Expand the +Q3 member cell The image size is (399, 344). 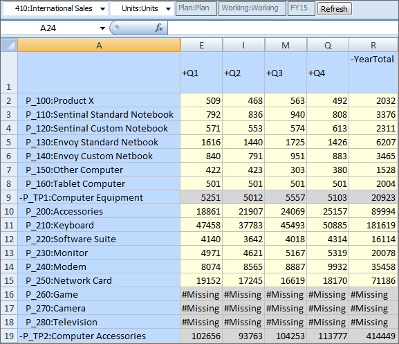[286, 73]
